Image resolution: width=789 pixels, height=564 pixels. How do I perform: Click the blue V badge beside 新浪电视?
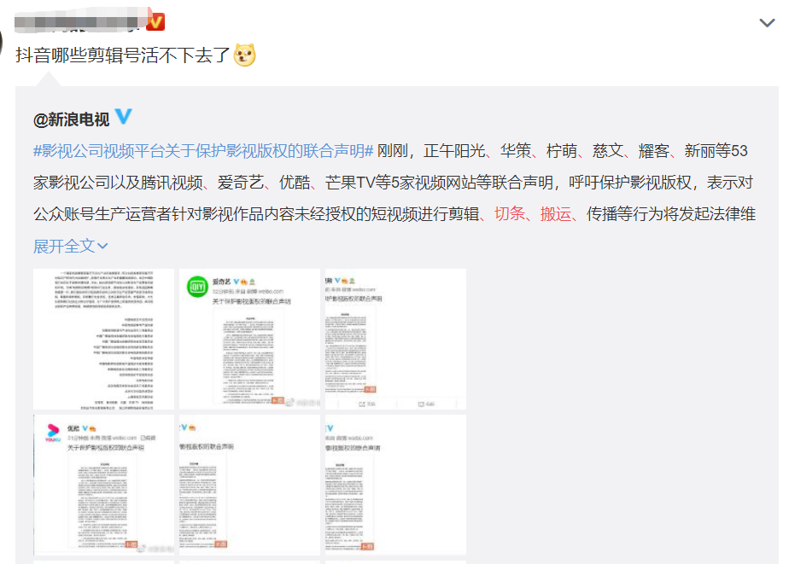(123, 117)
